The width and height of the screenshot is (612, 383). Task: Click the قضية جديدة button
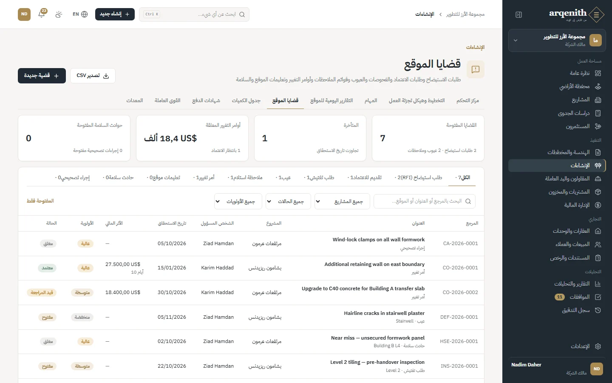point(42,76)
